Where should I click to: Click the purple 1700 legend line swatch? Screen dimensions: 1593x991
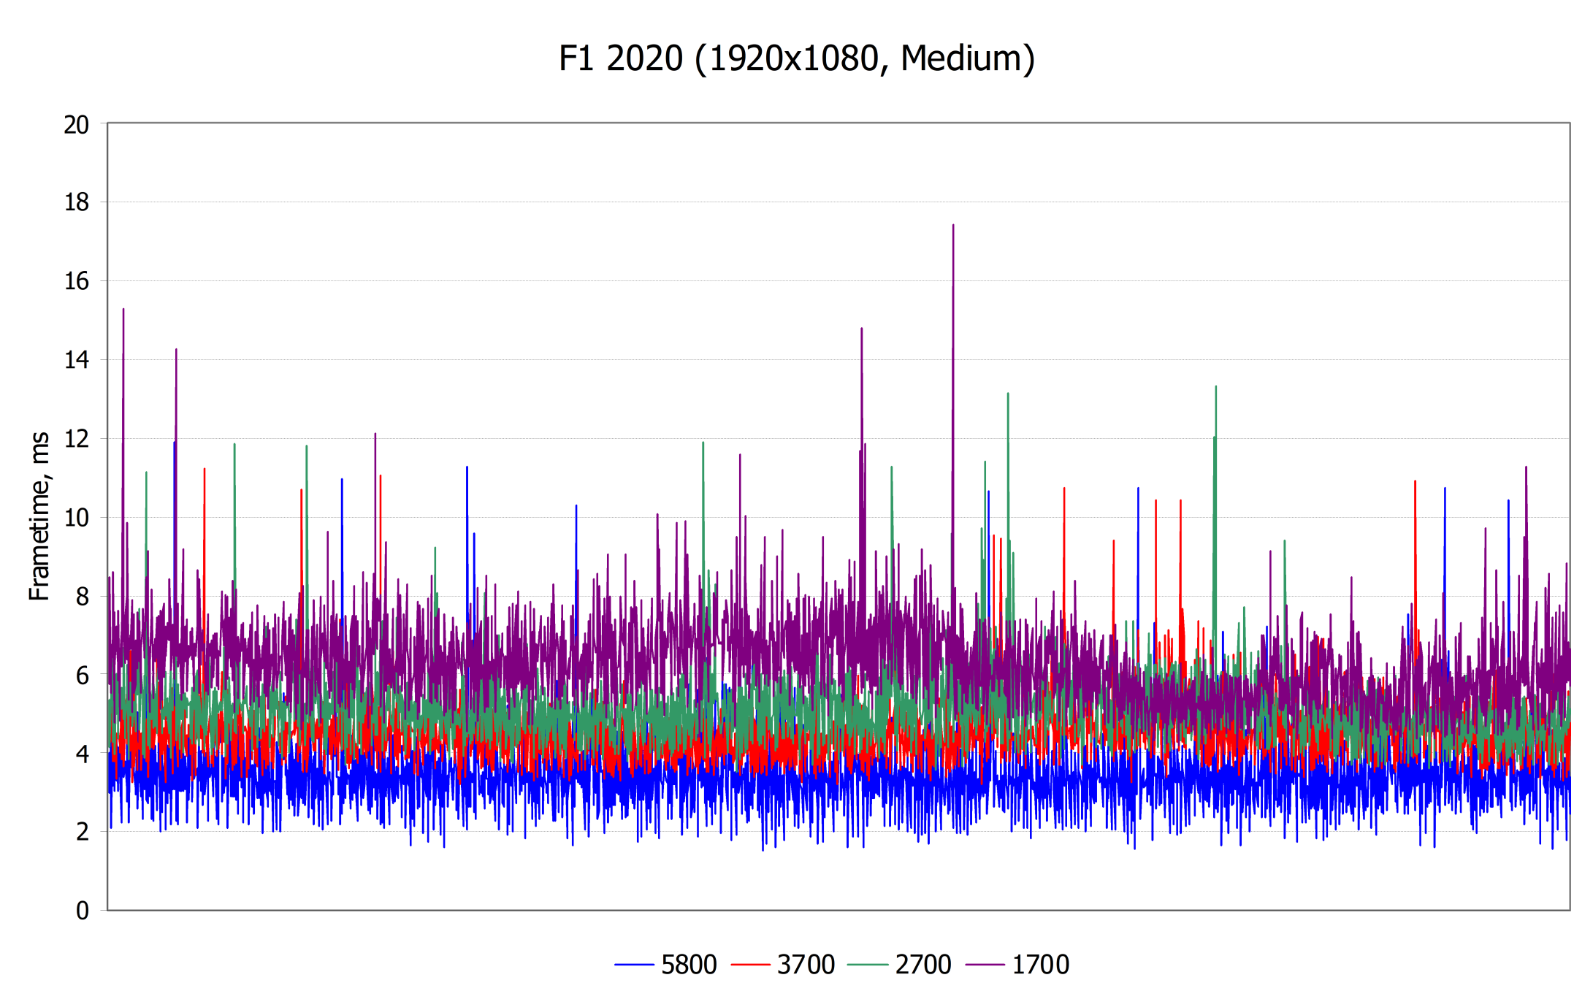pos(985,965)
